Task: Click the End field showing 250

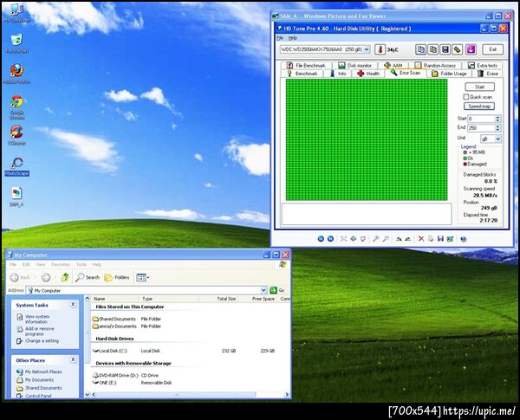Action: [x=480, y=127]
